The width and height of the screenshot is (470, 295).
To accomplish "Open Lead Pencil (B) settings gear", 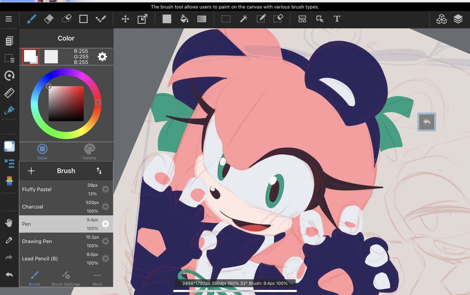I will [105, 259].
